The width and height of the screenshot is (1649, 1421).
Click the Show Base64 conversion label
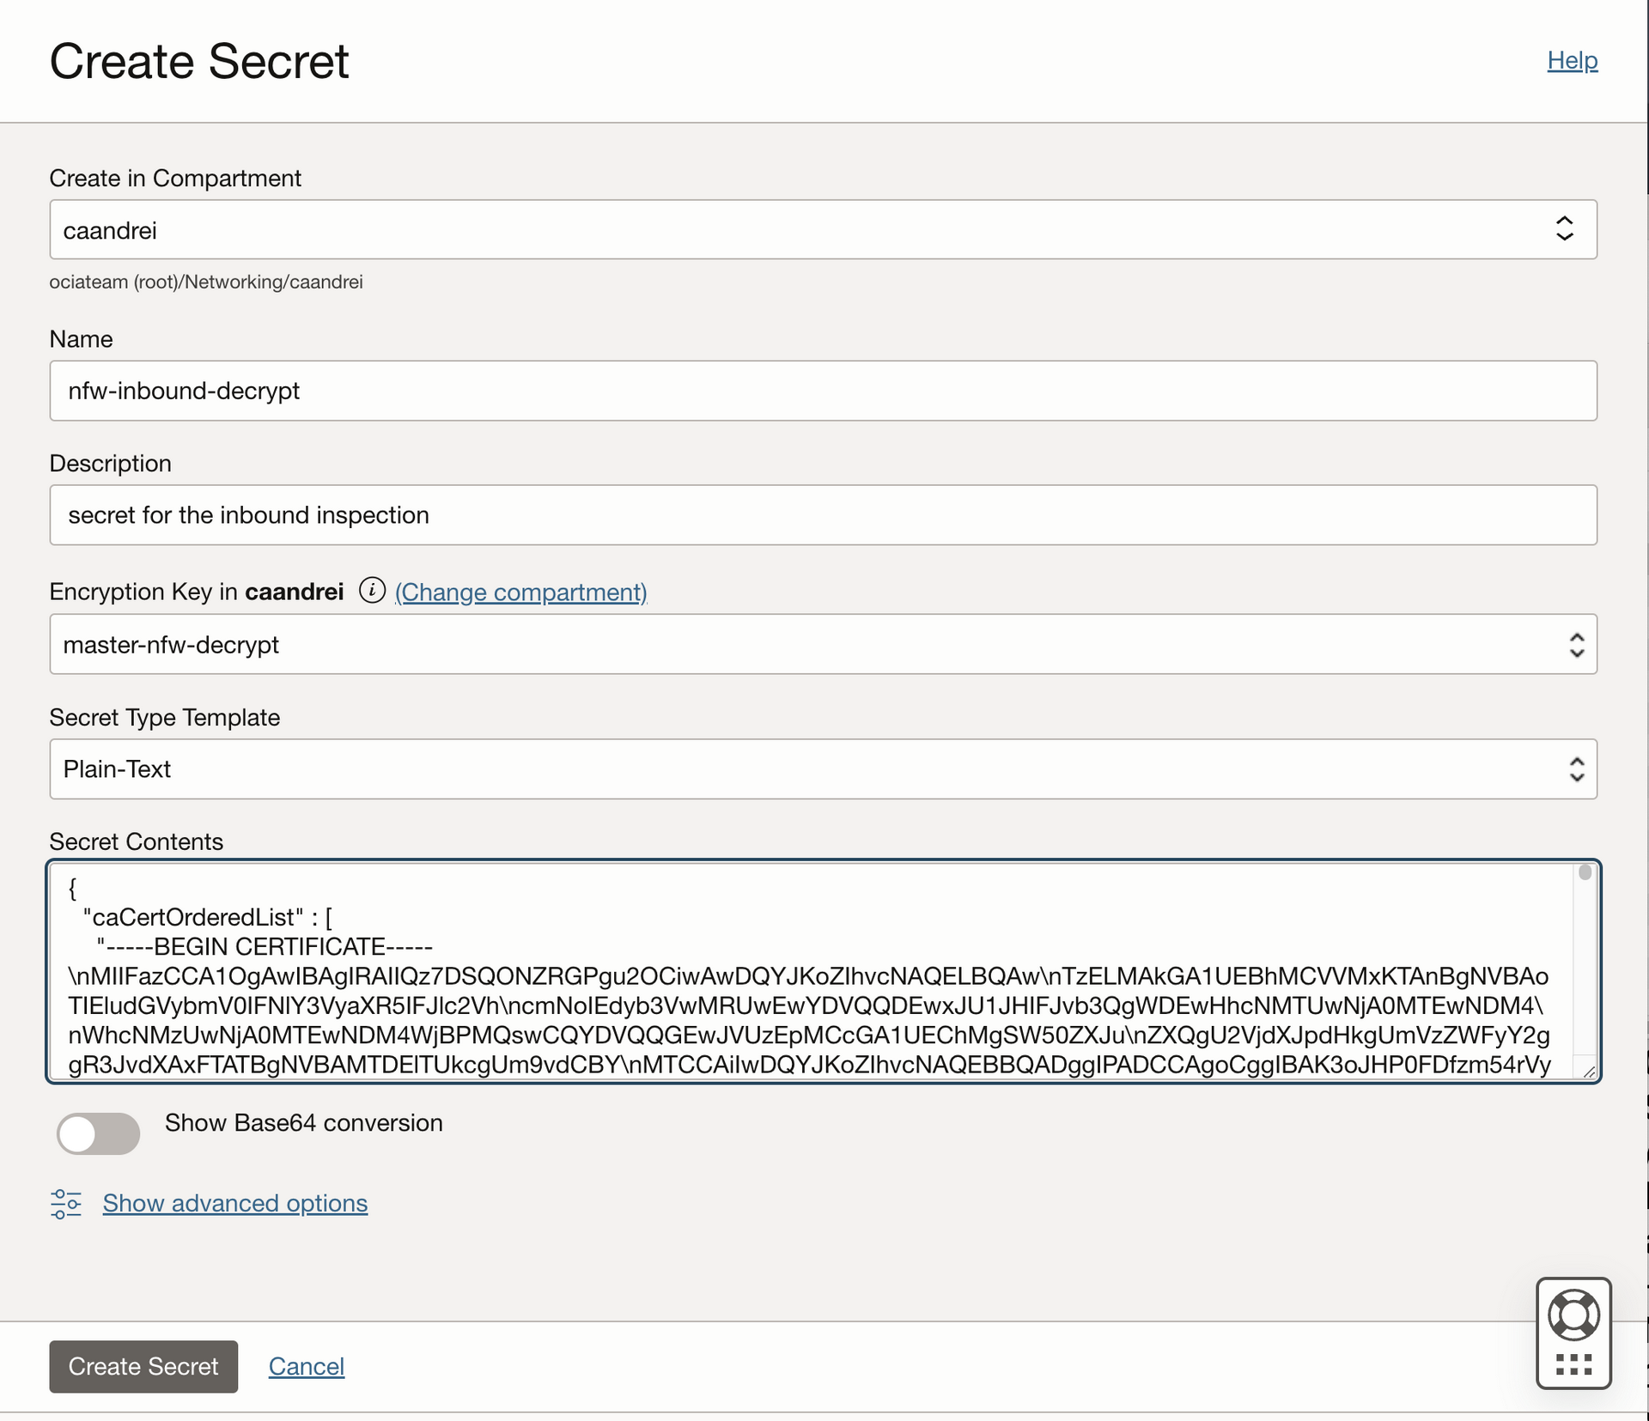pos(304,1123)
